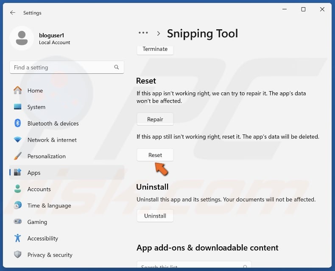Close the Settings window
335x271 pixels.
322,9
